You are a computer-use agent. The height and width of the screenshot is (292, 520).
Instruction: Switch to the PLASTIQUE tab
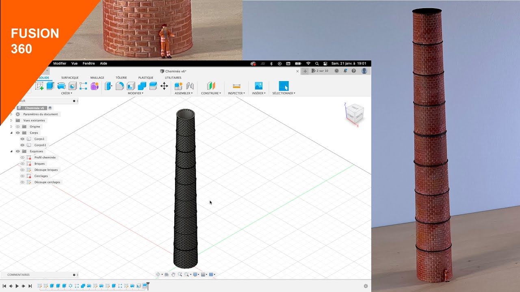click(x=146, y=77)
